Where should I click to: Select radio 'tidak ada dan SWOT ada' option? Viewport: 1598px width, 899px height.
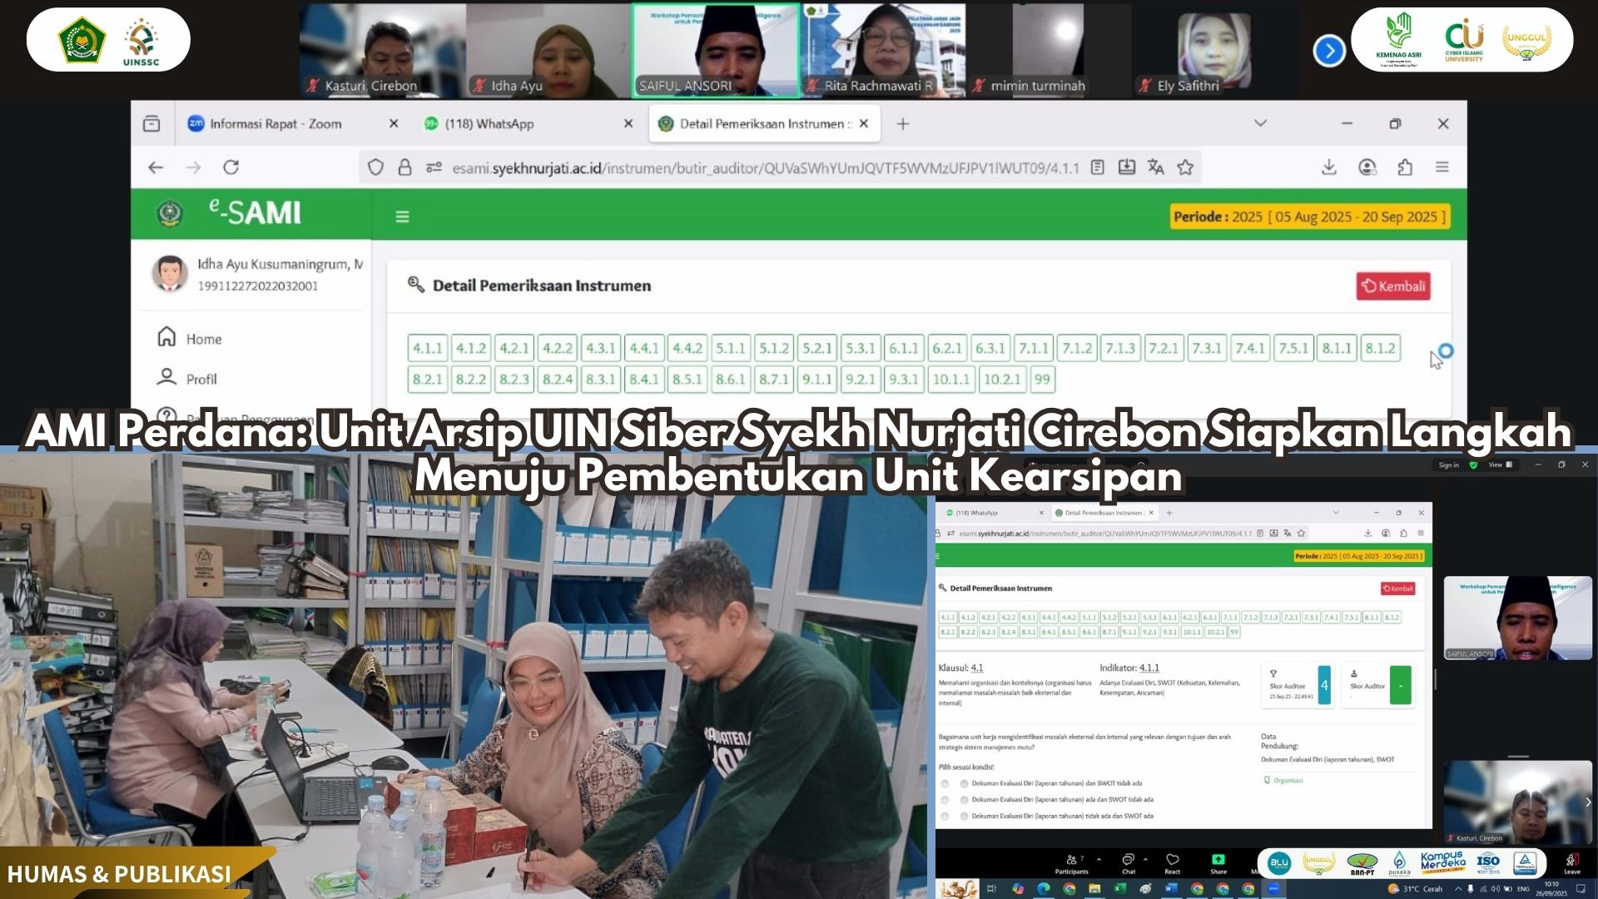tap(964, 817)
